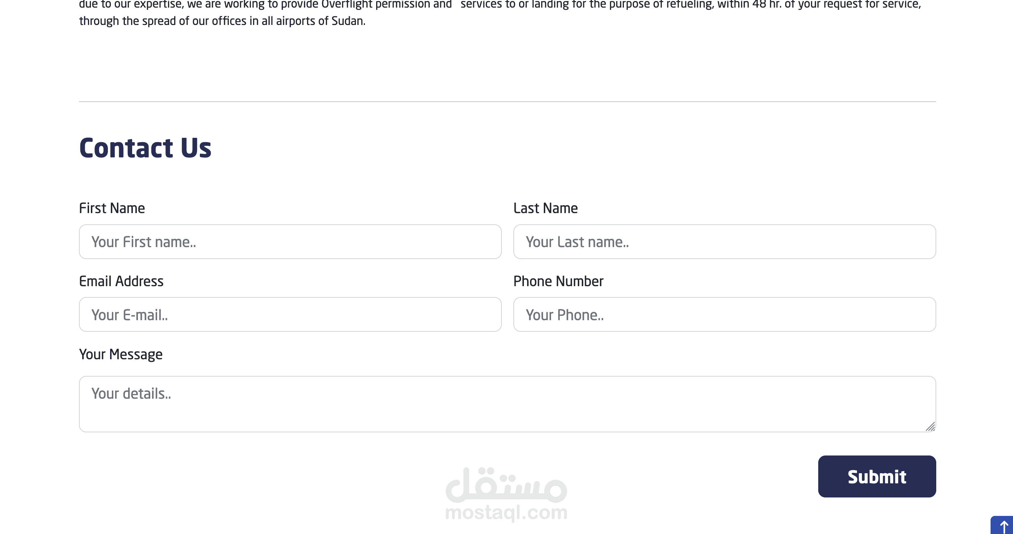1013x534 pixels.
Task: Focus the Your First name field
Action: [290, 242]
